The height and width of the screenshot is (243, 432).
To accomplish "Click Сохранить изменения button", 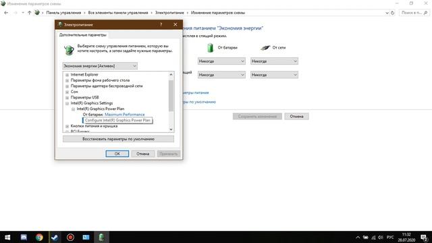I will click(x=257, y=116).
